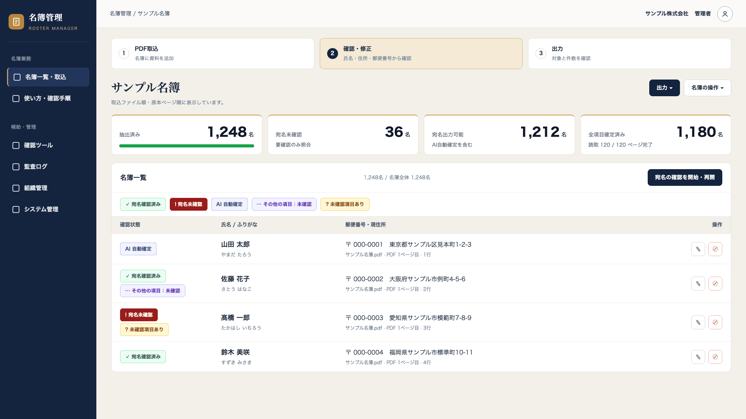Click the green 抽出済み progress bar
Image resolution: width=746 pixels, height=419 pixels.
(x=186, y=146)
